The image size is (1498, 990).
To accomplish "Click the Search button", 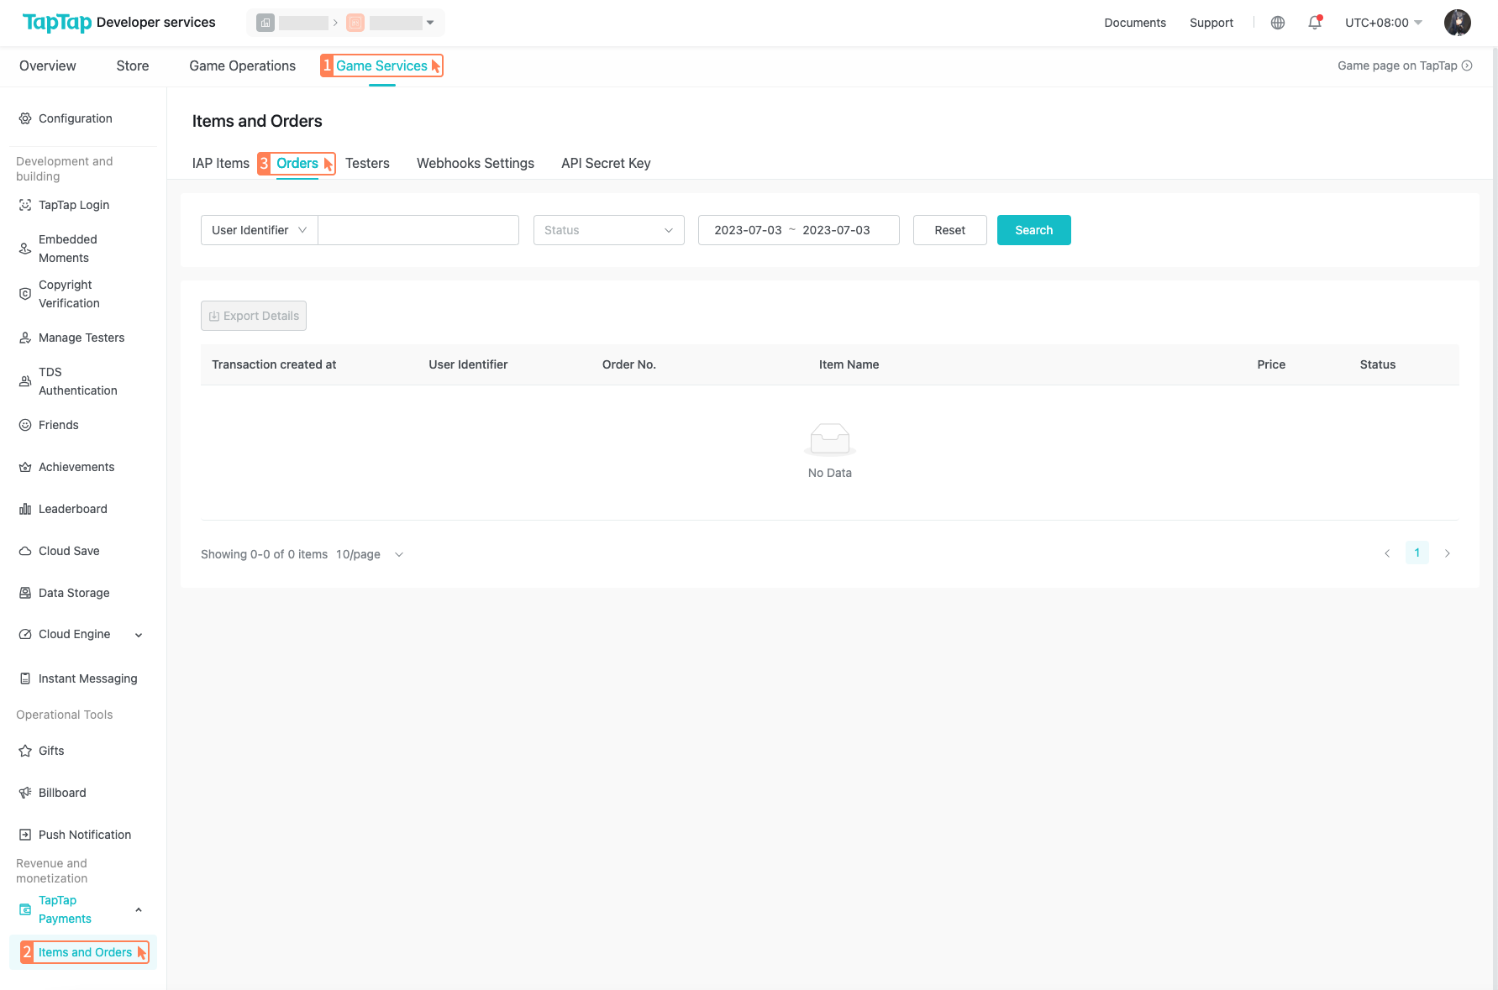I will [1034, 230].
